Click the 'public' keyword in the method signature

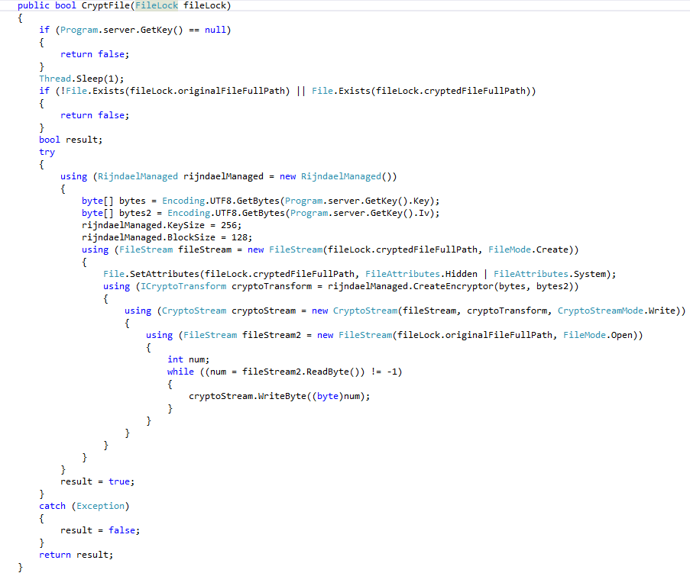pos(34,5)
